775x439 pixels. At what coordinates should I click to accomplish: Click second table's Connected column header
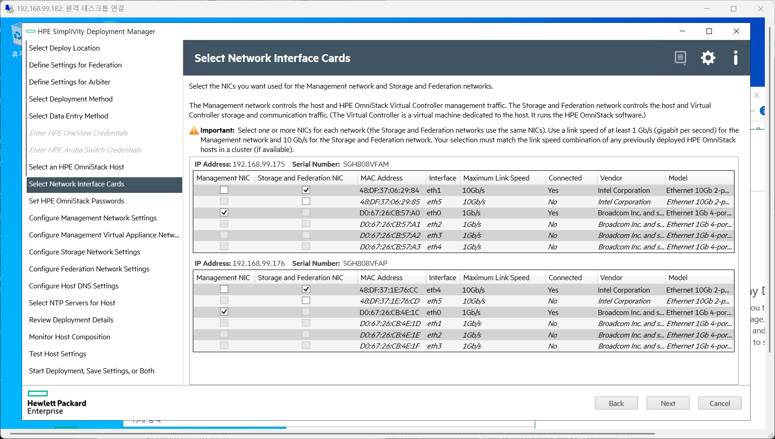point(571,278)
